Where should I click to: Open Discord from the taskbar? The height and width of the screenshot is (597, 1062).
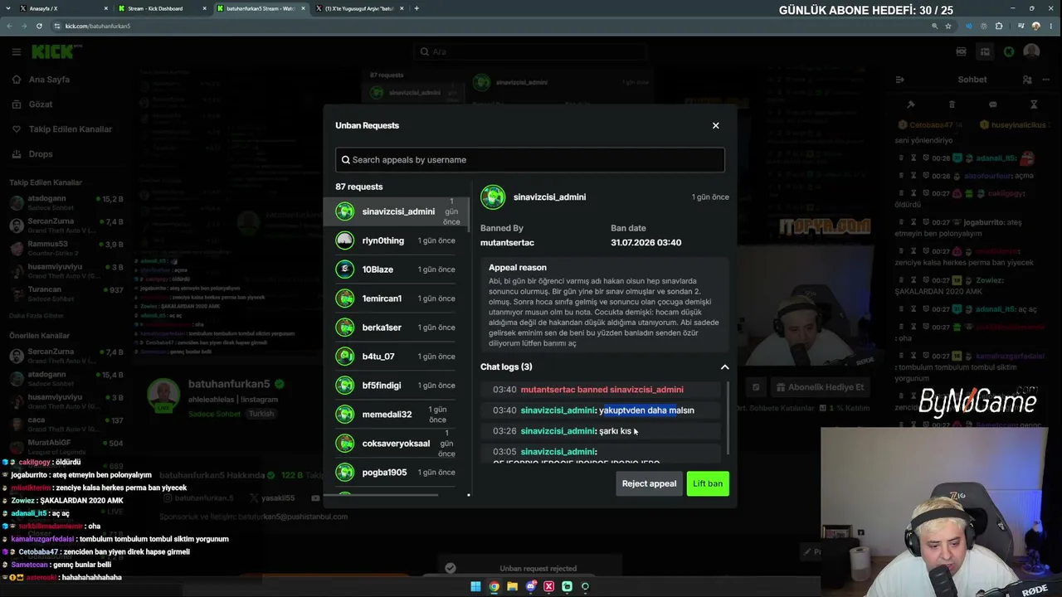tap(530, 586)
